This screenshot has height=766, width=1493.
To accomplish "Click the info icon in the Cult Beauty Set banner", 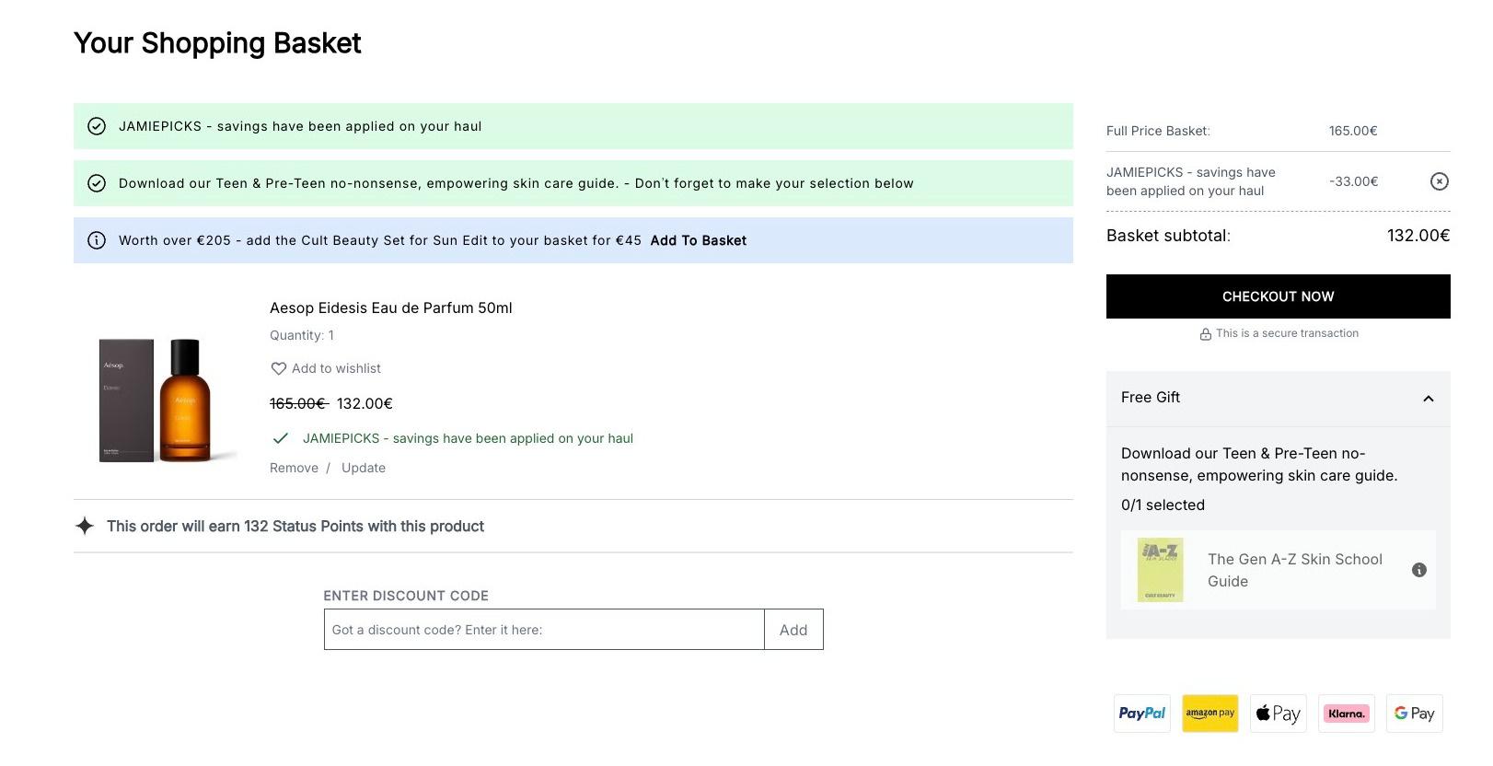I will pyautogui.click(x=97, y=240).
